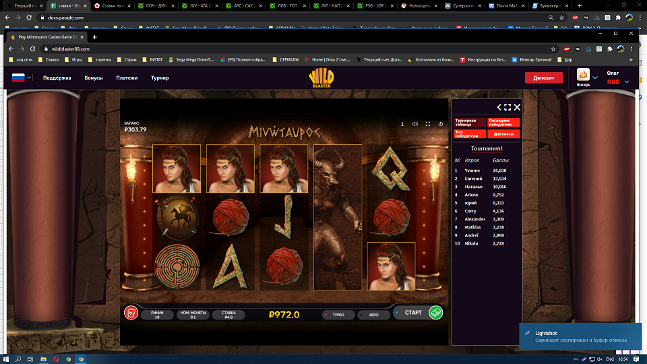Open the Бонусы menu item
Viewport: 647px width, 364px height.
[94, 78]
